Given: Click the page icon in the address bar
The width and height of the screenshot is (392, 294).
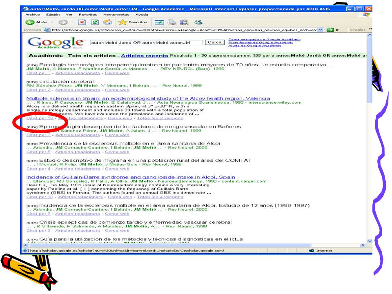Looking at the screenshot, I should (x=47, y=30).
